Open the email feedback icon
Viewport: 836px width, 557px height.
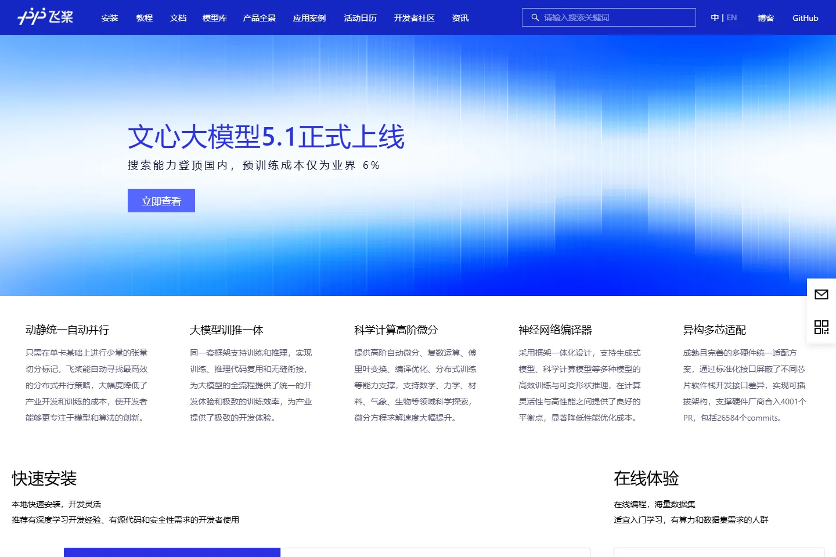pos(821,295)
